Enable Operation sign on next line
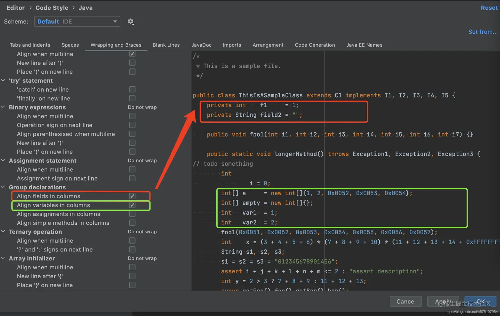Viewport: 500px width, 316px height. tap(132, 125)
